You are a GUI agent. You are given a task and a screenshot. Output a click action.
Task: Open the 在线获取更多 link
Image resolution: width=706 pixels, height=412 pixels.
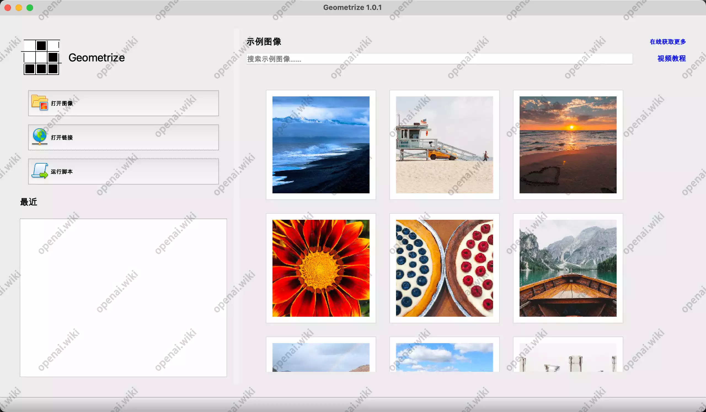pyautogui.click(x=668, y=42)
